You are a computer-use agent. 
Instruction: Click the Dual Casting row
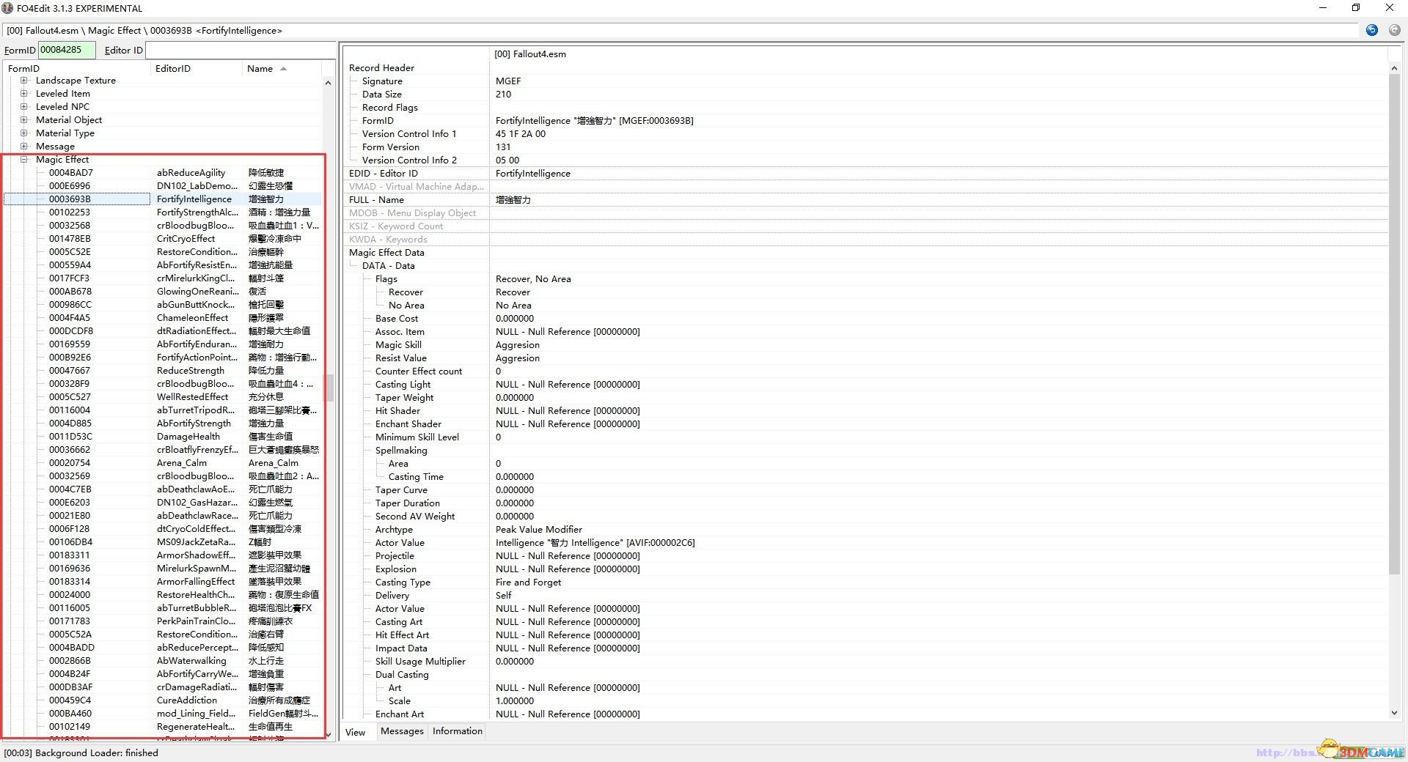[x=865, y=675]
